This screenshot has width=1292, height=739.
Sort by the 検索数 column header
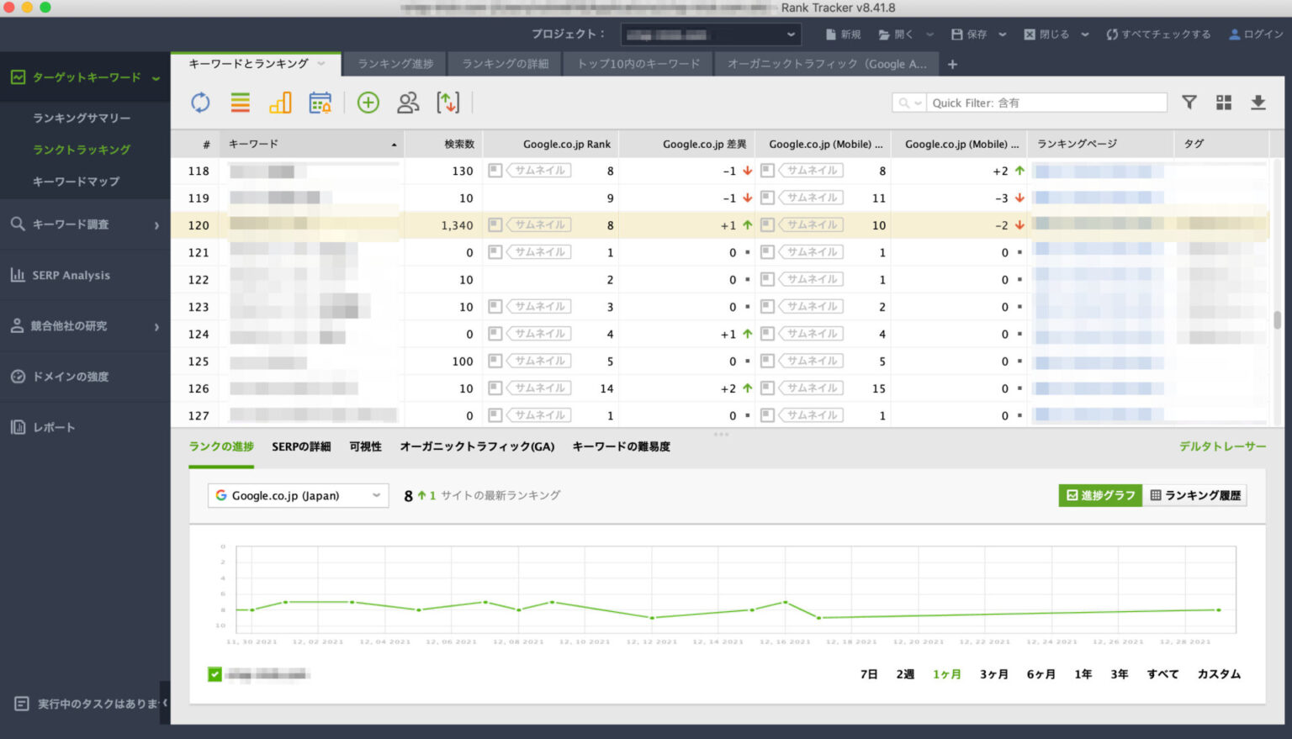click(x=443, y=144)
